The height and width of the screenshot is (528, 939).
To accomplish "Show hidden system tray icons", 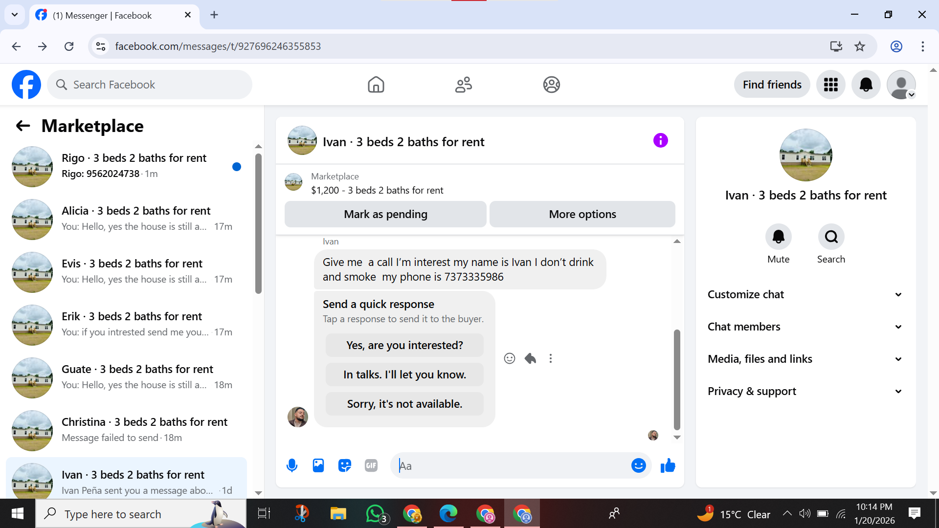I will coord(787,514).
